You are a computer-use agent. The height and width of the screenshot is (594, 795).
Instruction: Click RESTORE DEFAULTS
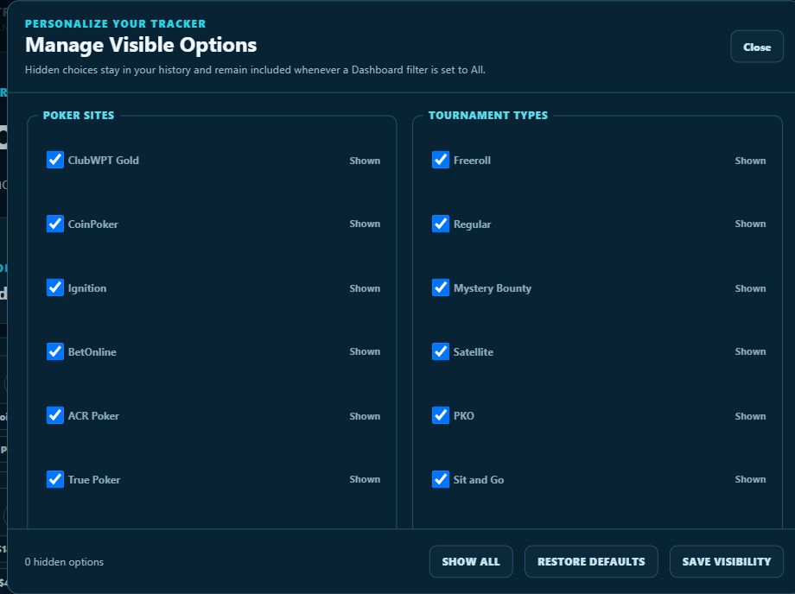(x=591, y=561)
